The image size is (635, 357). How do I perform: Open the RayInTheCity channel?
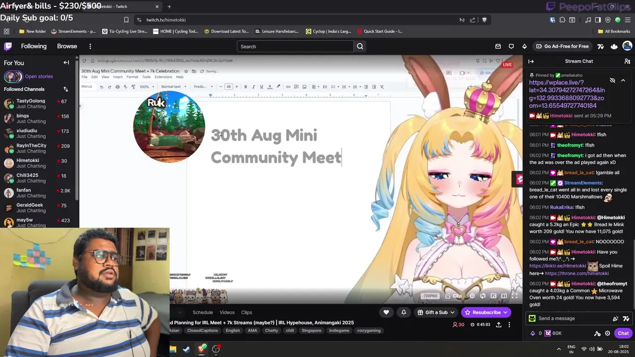click(x=38, y=148)
